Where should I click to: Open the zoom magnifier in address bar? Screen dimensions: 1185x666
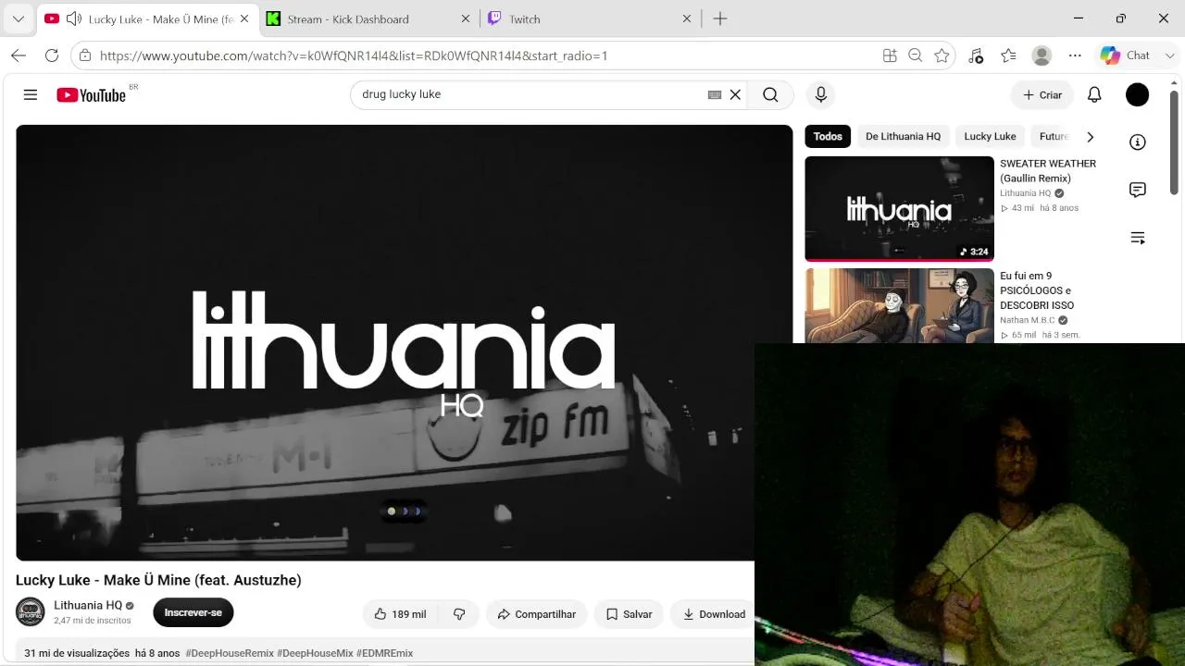tap(916, 55)
